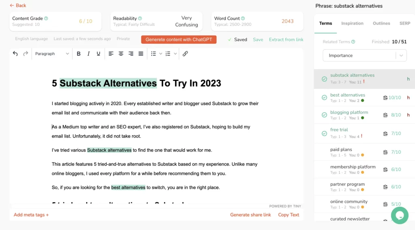The image size is (415, 230).
Task: Switch to the Inspiration tab
Action: tap(352, 23)
